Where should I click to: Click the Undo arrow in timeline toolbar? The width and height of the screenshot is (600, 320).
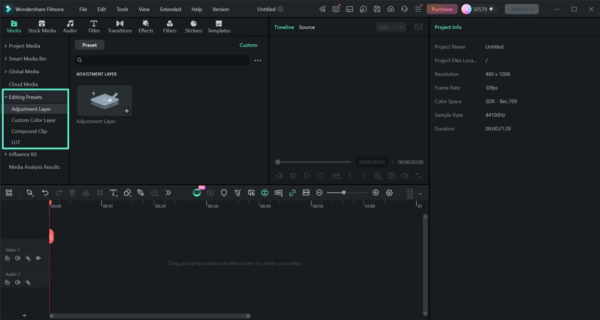pyautogui.click(x=45, y=193)
